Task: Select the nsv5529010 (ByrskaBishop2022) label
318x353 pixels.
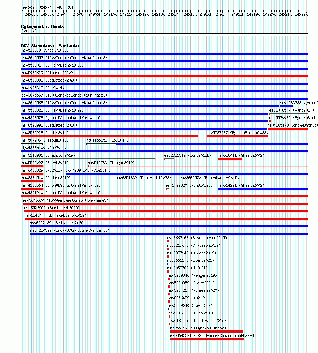Action: (53, 65)
